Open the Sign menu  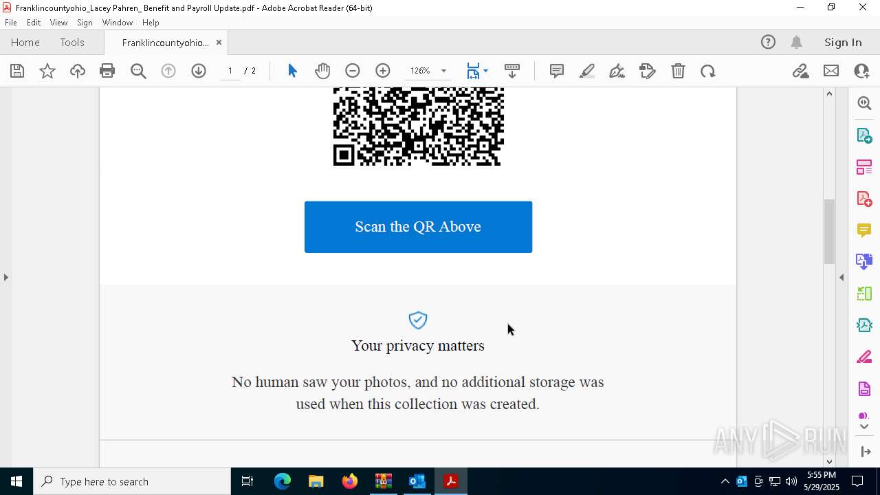pos(85,23)
